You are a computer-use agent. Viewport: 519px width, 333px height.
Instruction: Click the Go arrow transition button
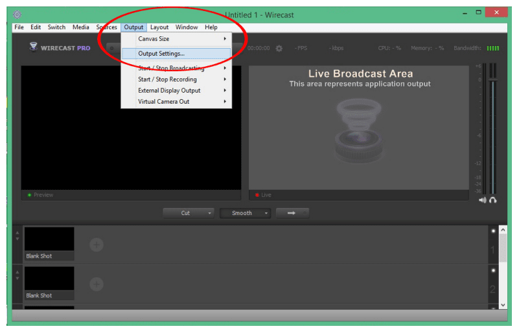coord(292,213)
